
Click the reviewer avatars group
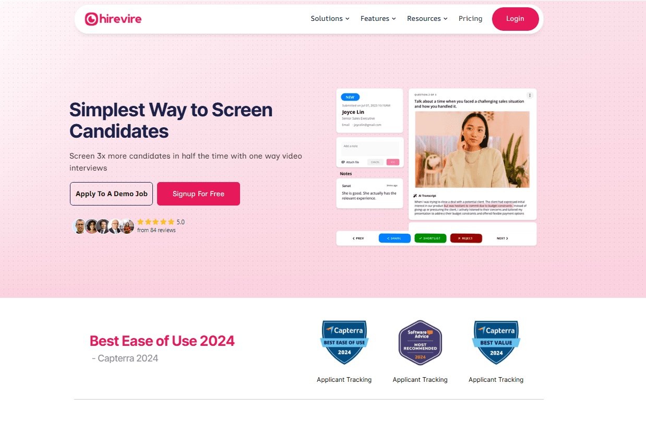(x=103, y=226)
